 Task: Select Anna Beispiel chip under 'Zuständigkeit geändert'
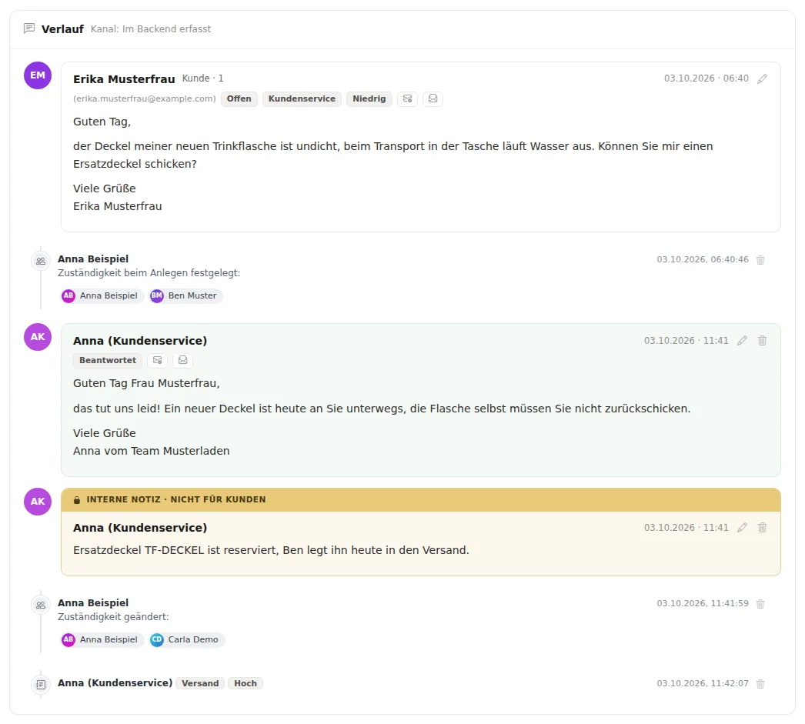(102, 639)
